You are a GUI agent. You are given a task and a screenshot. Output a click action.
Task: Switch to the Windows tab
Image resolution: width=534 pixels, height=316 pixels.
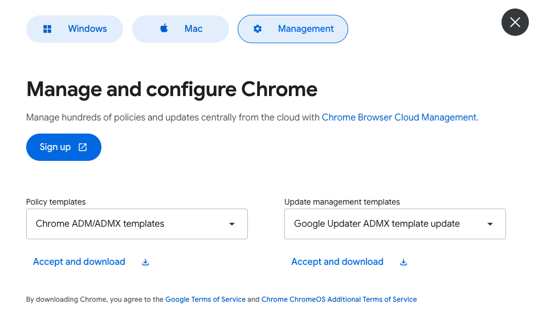(x=75, y=29)
